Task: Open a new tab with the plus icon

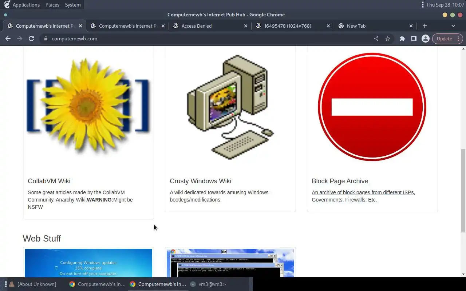Action: tap(425, 26)
